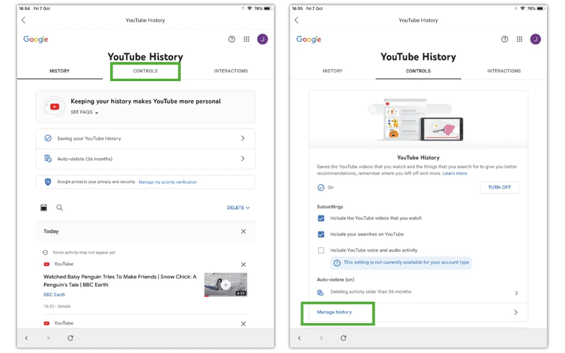The image size is (565, 353).
Task: Open the calendar date filter icon
Action: (44, 207)
